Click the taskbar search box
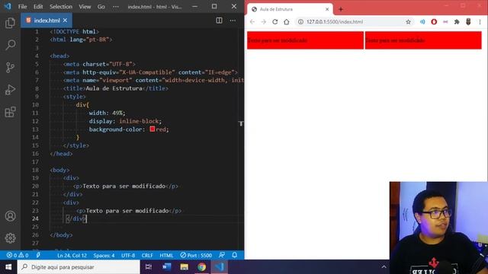This screenshot has height=274, width=488. pyautogui.click(x=79, y=267)
